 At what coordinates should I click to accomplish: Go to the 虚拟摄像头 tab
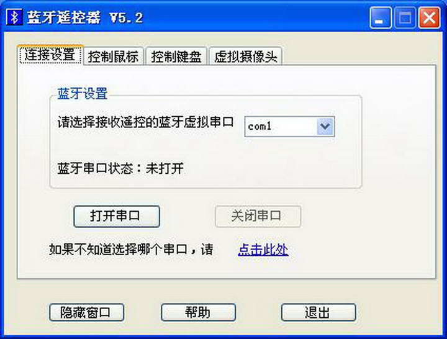pyautogui.click(x=245, y=56)
